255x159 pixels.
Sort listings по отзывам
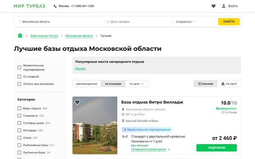[113, 84]
